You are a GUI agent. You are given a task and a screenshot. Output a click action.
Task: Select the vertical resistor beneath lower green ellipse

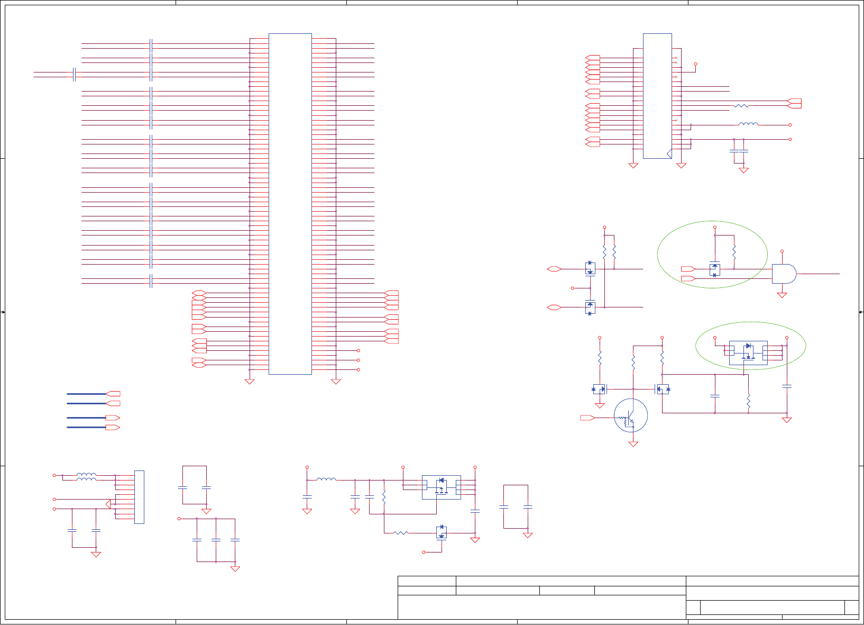point(748,401)
